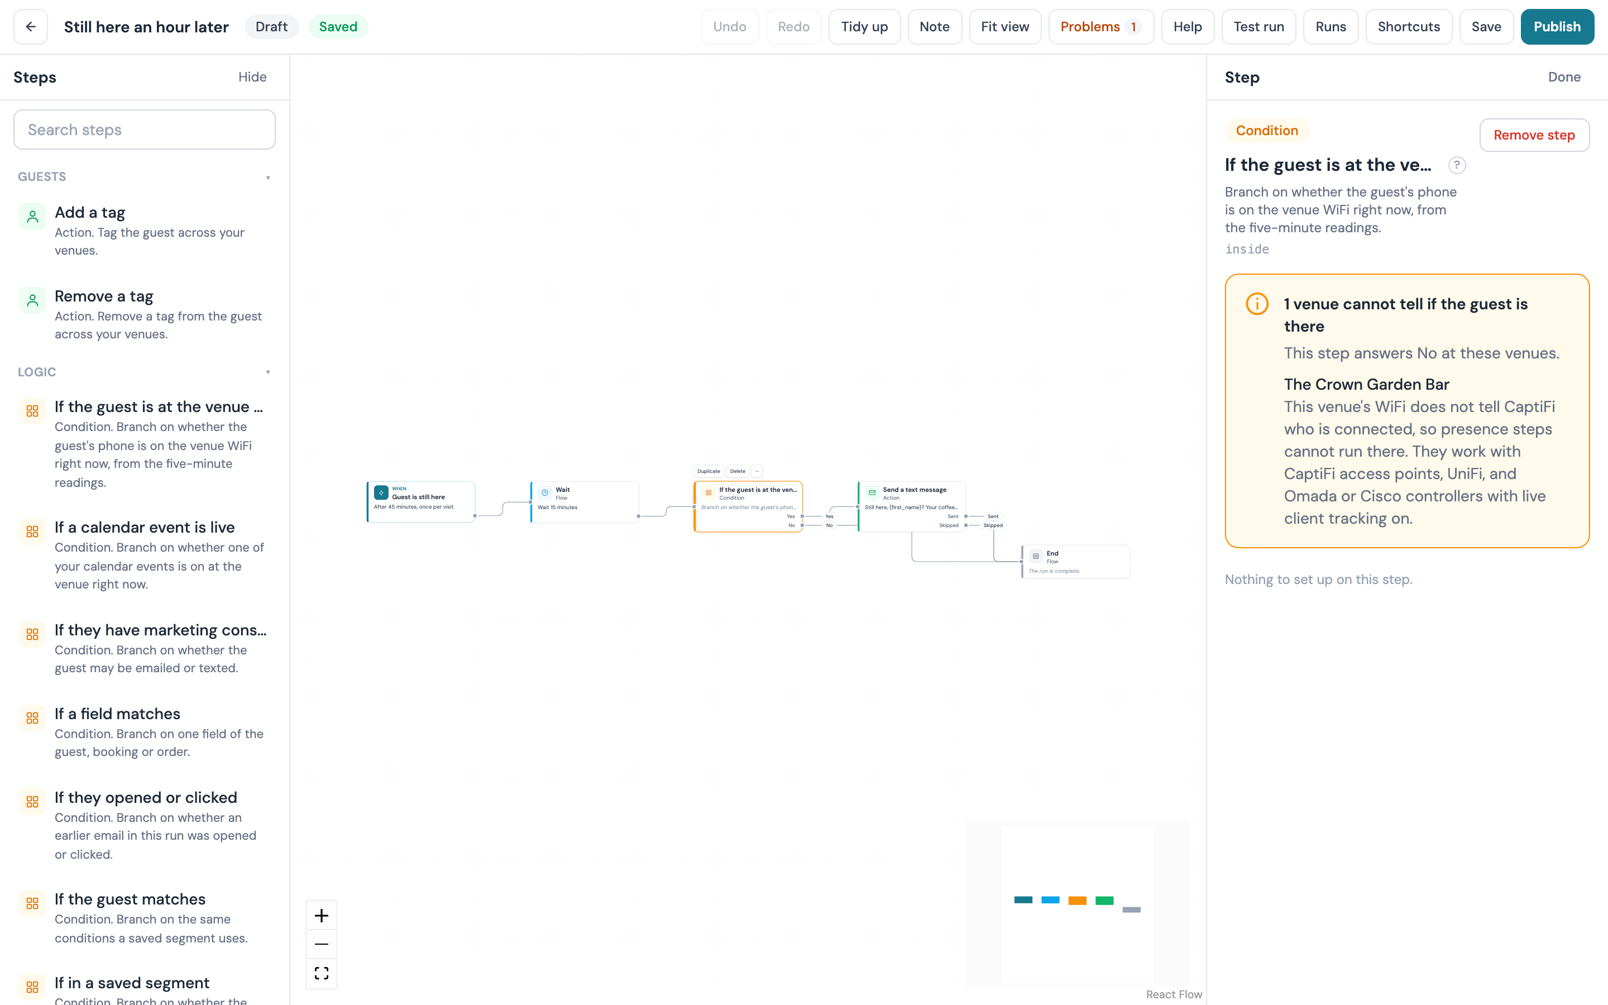Image resolution: width=1608 pixels, height=1005 pixels.
Task: Hide the Steps panel
Action: pyautogui.click(x=252, y=77)
